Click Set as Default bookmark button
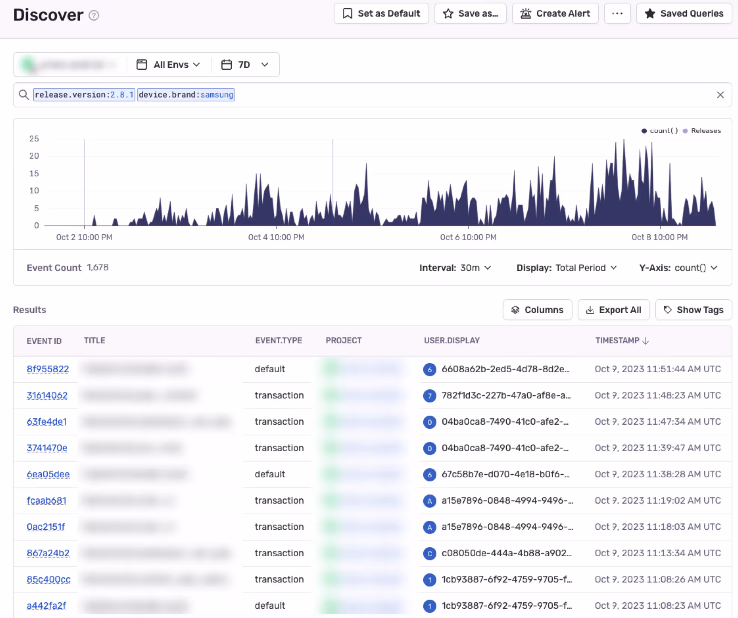This screenshot has height=618, width=738. point(381,13)
